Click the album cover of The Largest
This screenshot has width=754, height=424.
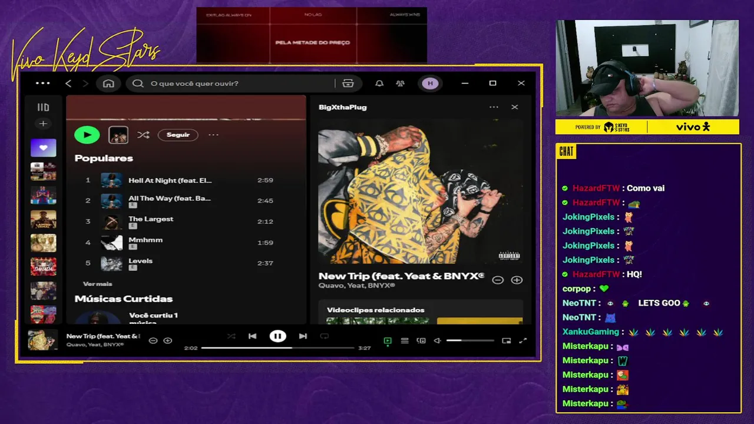click(111, 221)
